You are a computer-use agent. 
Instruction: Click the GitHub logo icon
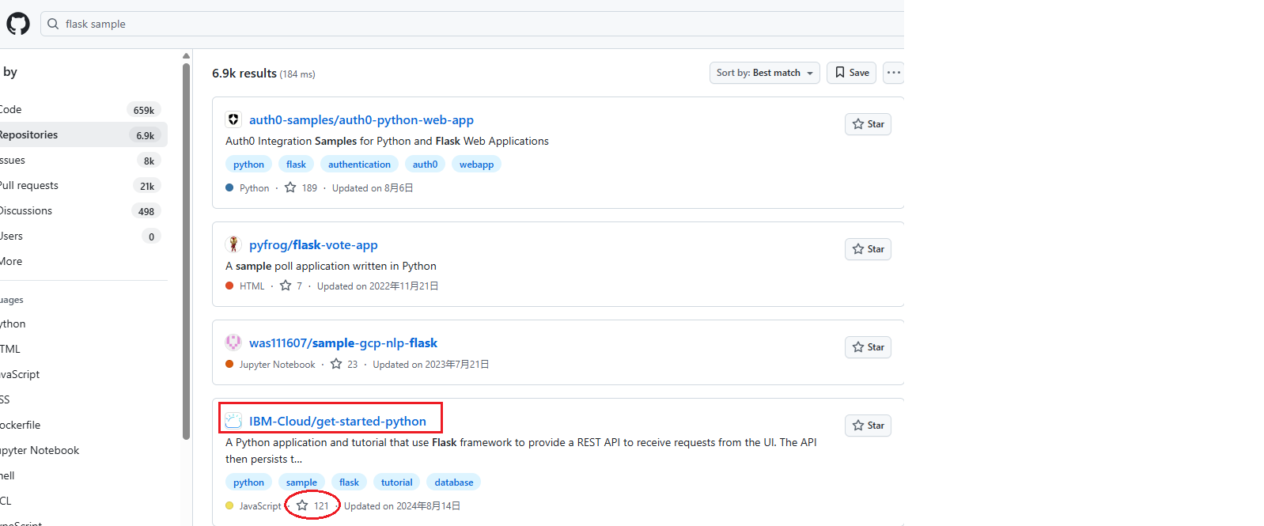pos(18,24)
